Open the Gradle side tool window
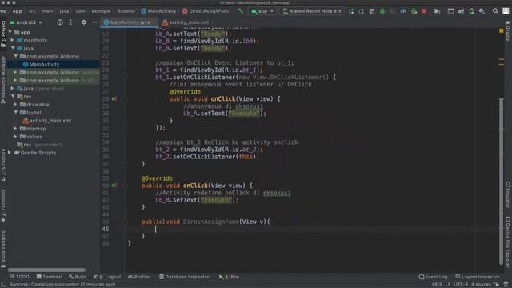 [508, 31]
